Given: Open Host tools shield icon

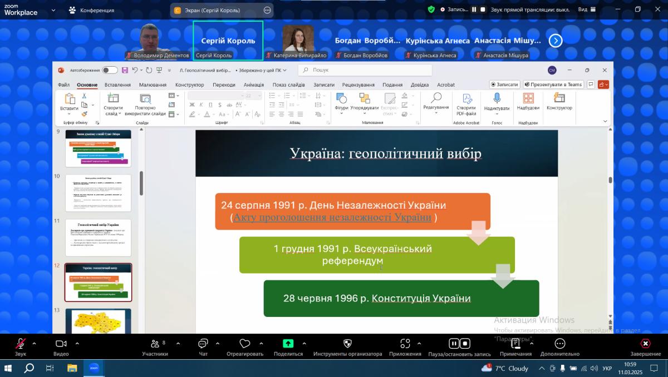Looking at the screenshot, I should [347, 344].
